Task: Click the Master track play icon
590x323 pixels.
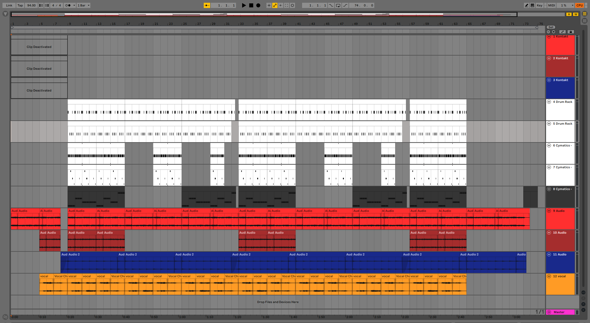Action: click(549, 312)
